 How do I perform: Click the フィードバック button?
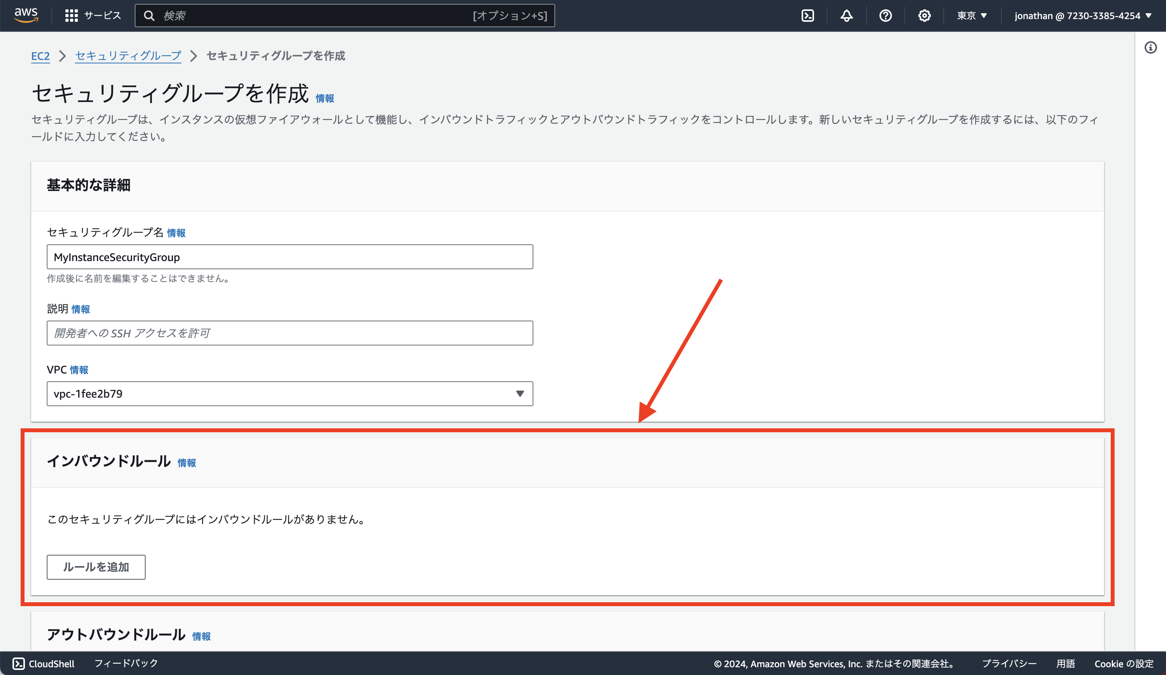pyautogui.click(x=125, y=663)
